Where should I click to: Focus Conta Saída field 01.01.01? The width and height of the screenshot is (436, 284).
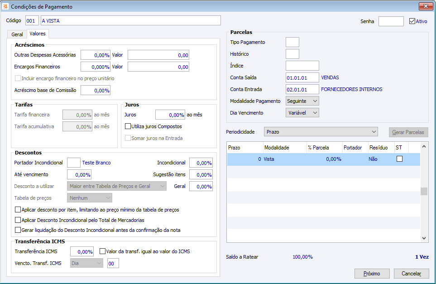[302, 77]
